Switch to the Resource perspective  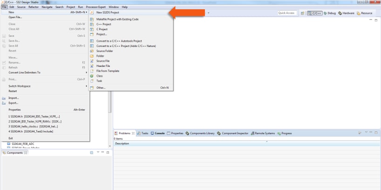(365, 13)
